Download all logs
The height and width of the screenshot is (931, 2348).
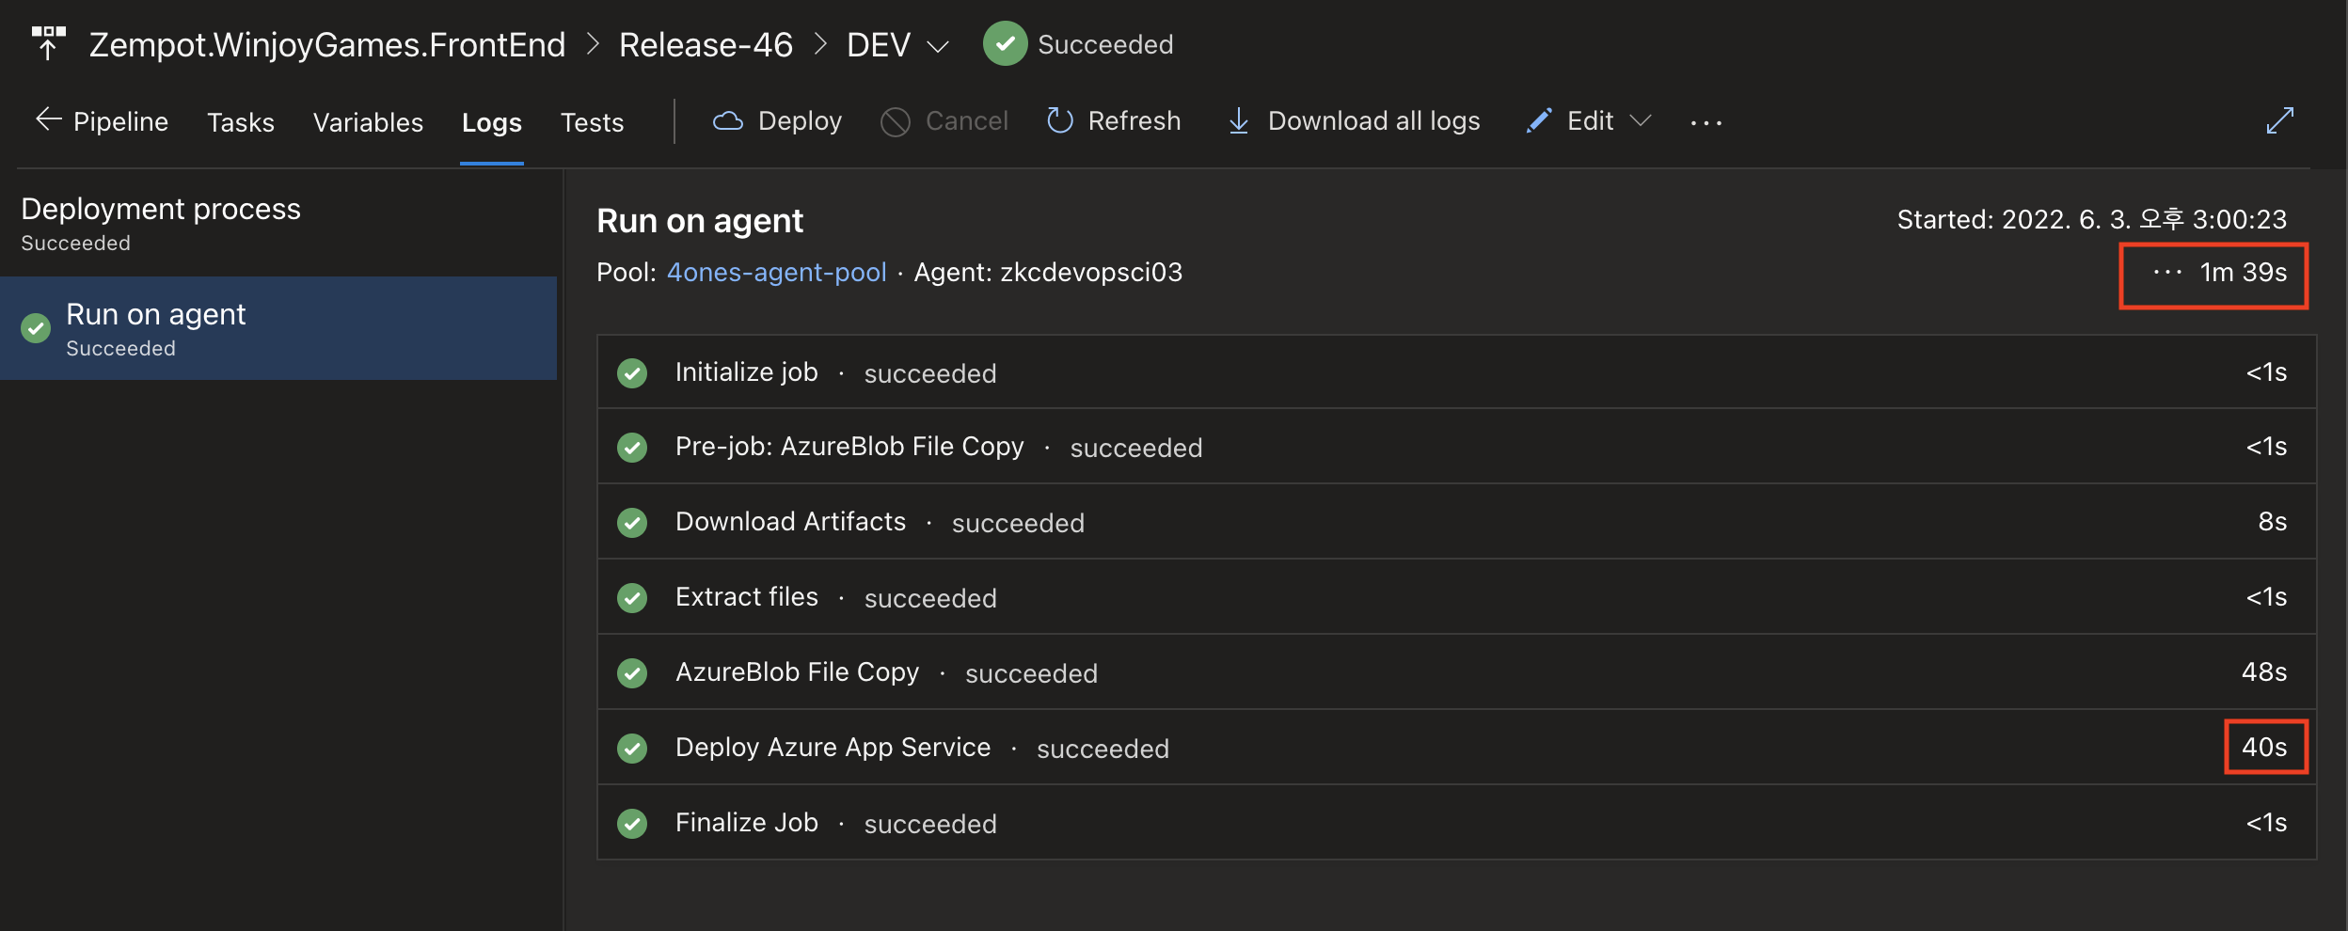click(x=1354, y=121)
